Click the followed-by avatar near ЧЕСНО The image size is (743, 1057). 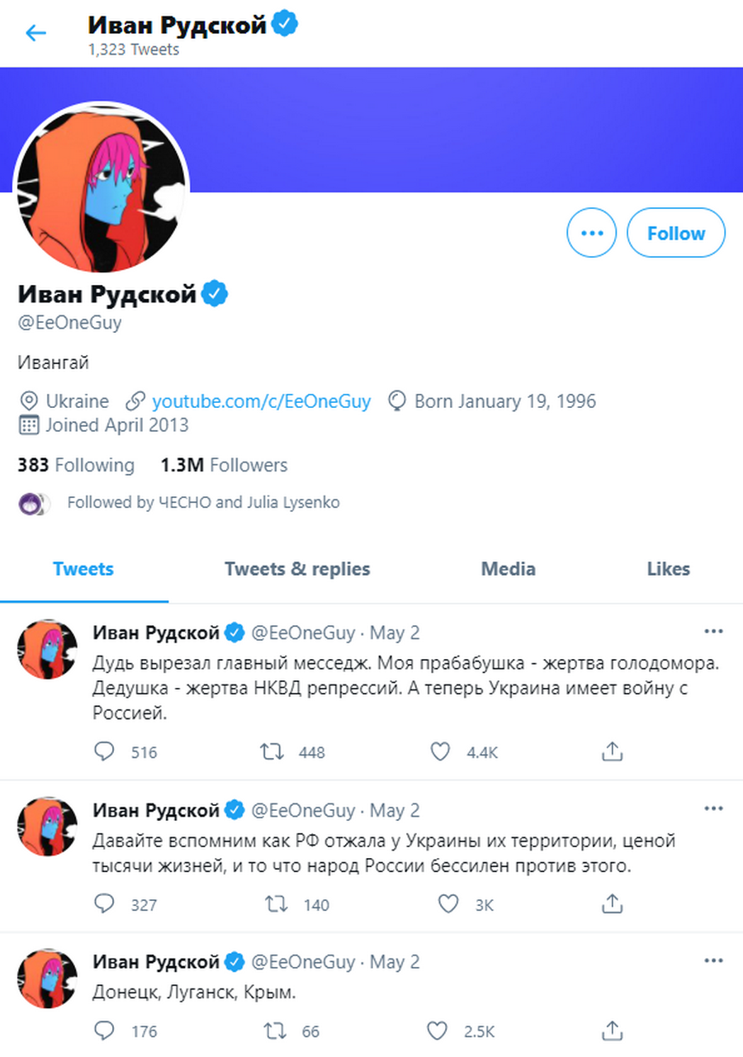pyautogui.click(x=31, y=502)
